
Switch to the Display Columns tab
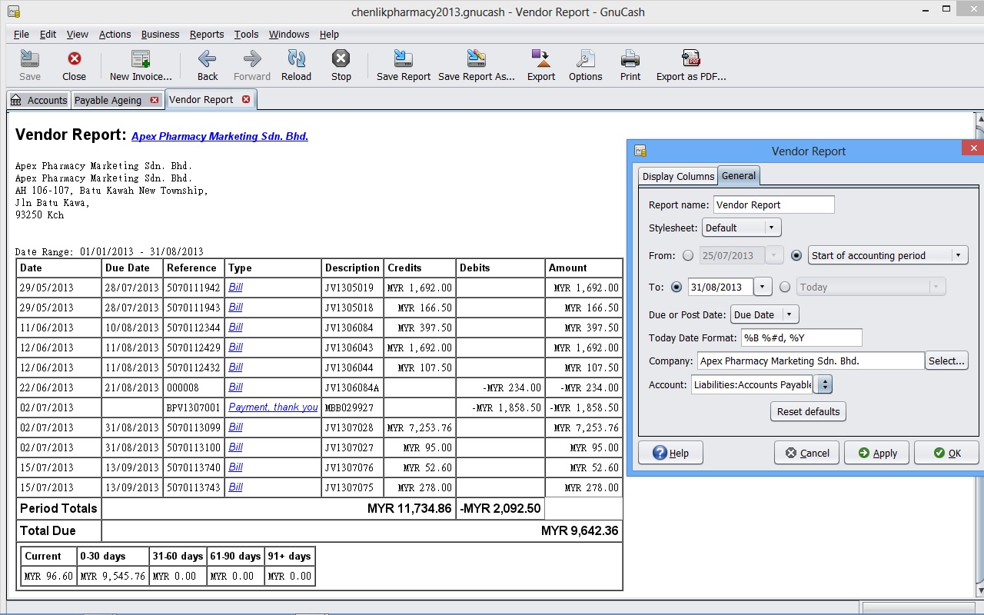click(678, 176)
